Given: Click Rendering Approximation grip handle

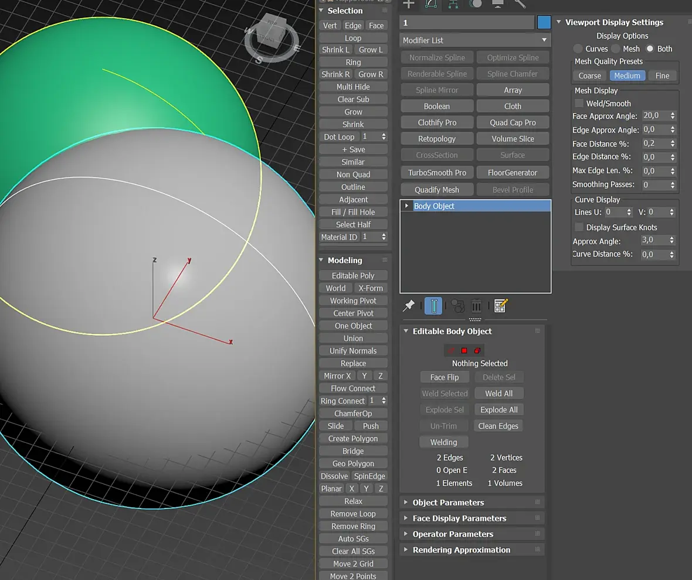Looking at the screenshot, I should pyautogui.click(x=538, y=550).
